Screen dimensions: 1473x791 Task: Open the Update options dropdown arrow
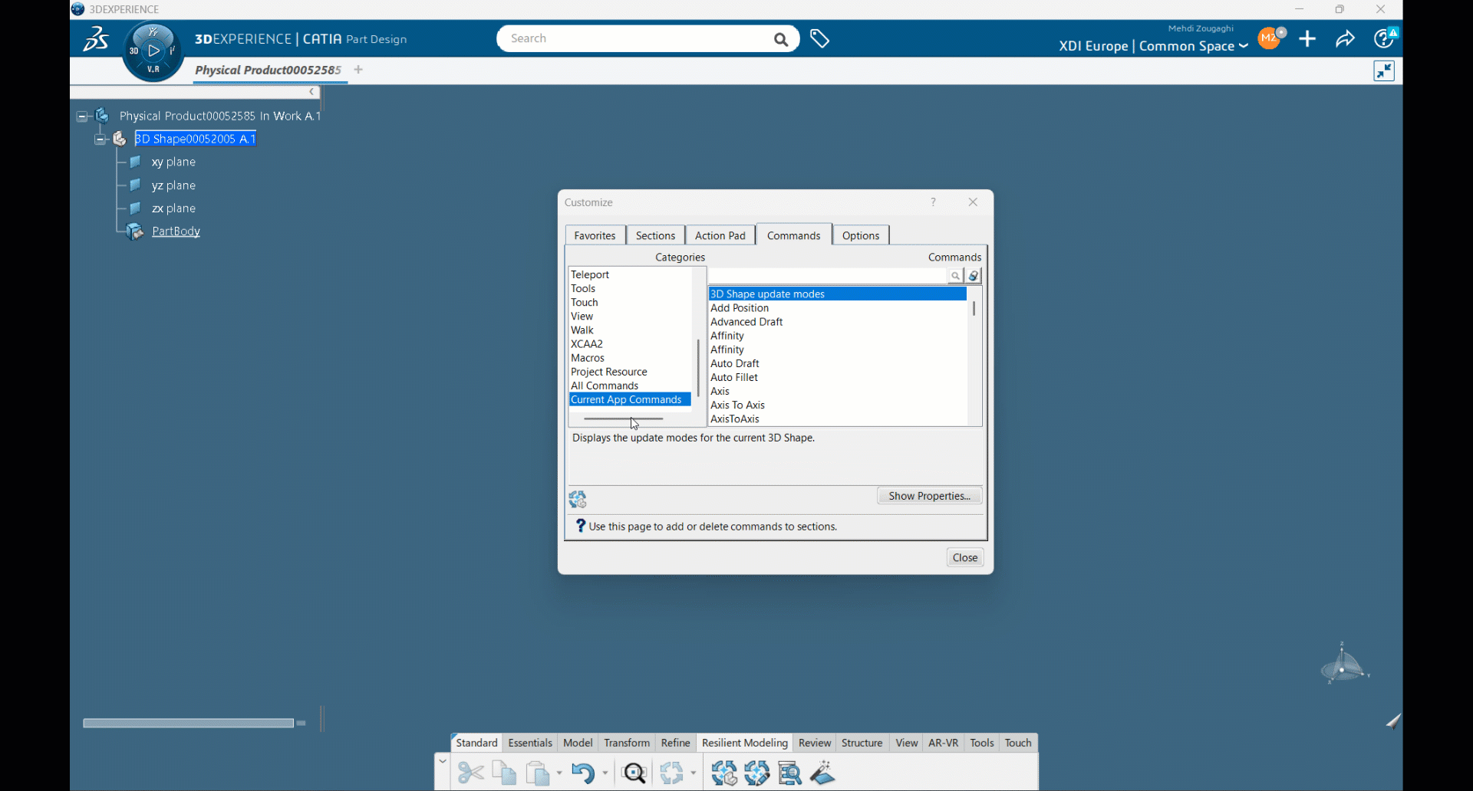point(694,773)
